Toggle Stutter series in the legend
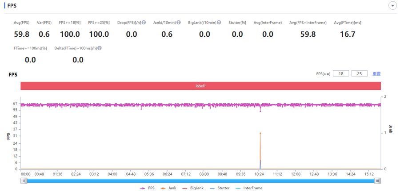400x192 pixels. (219, 188)
